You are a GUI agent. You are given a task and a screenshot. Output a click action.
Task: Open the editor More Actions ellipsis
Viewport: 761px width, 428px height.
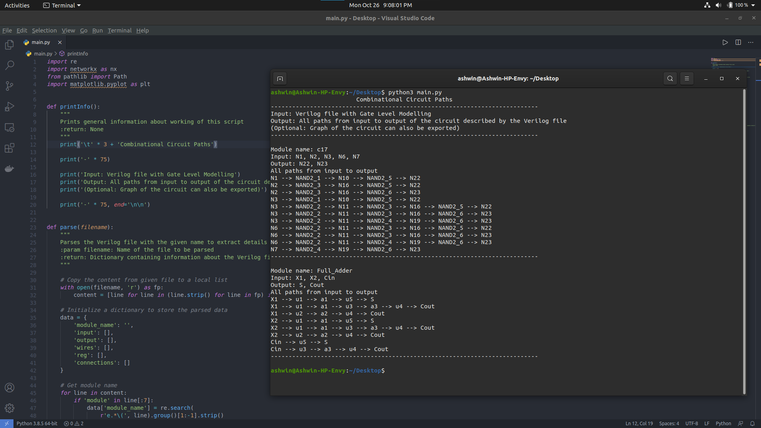tap(751, 42)
